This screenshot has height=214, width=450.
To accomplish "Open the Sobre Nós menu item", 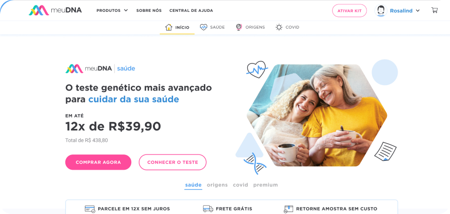I will point(149,11).
